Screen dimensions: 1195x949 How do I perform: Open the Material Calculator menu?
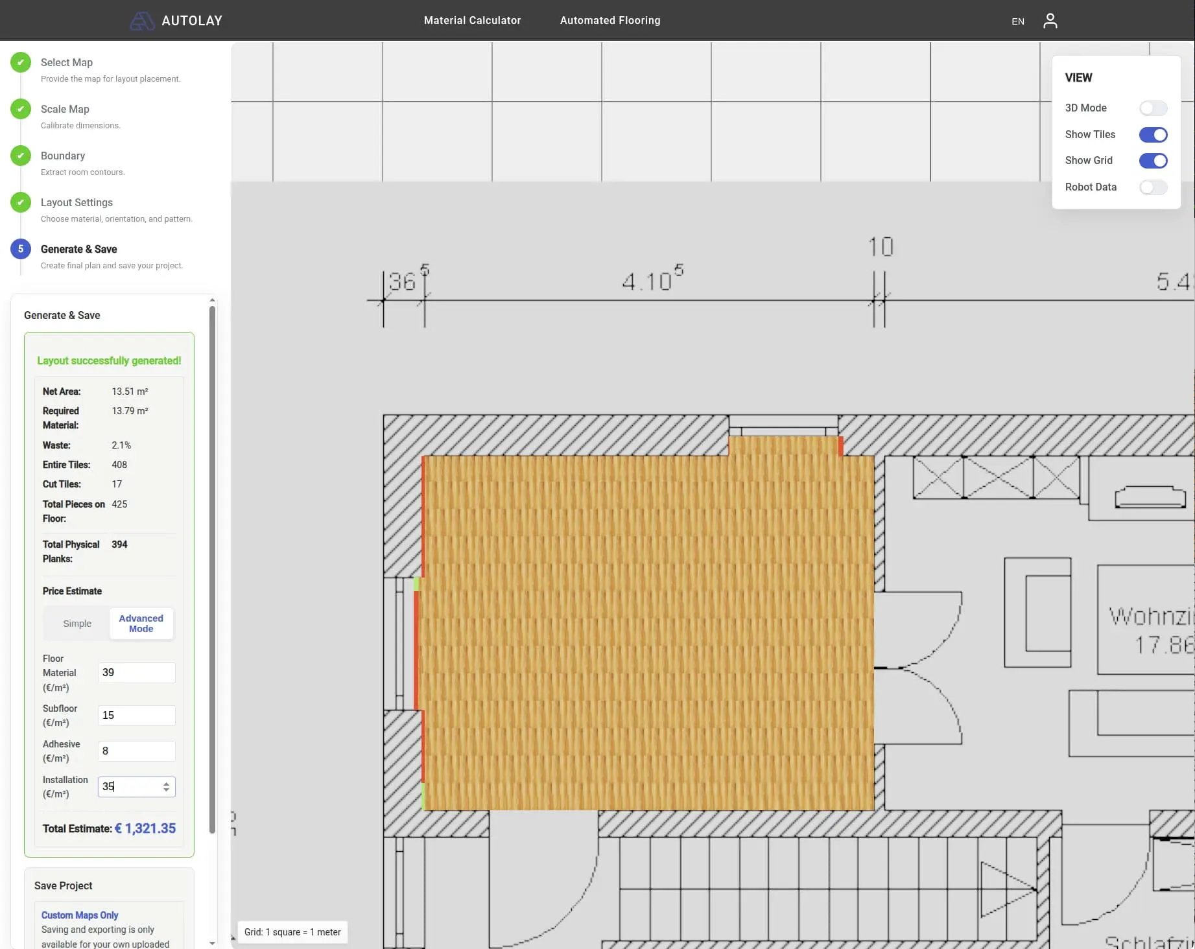[x=472, y=21]
